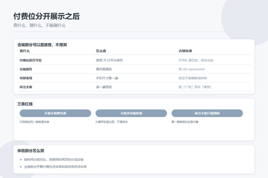This screenshot has width=268, height=178.
Task: Click the caption 付费买的是出现，不是排名
Action: tap(111, 122)
